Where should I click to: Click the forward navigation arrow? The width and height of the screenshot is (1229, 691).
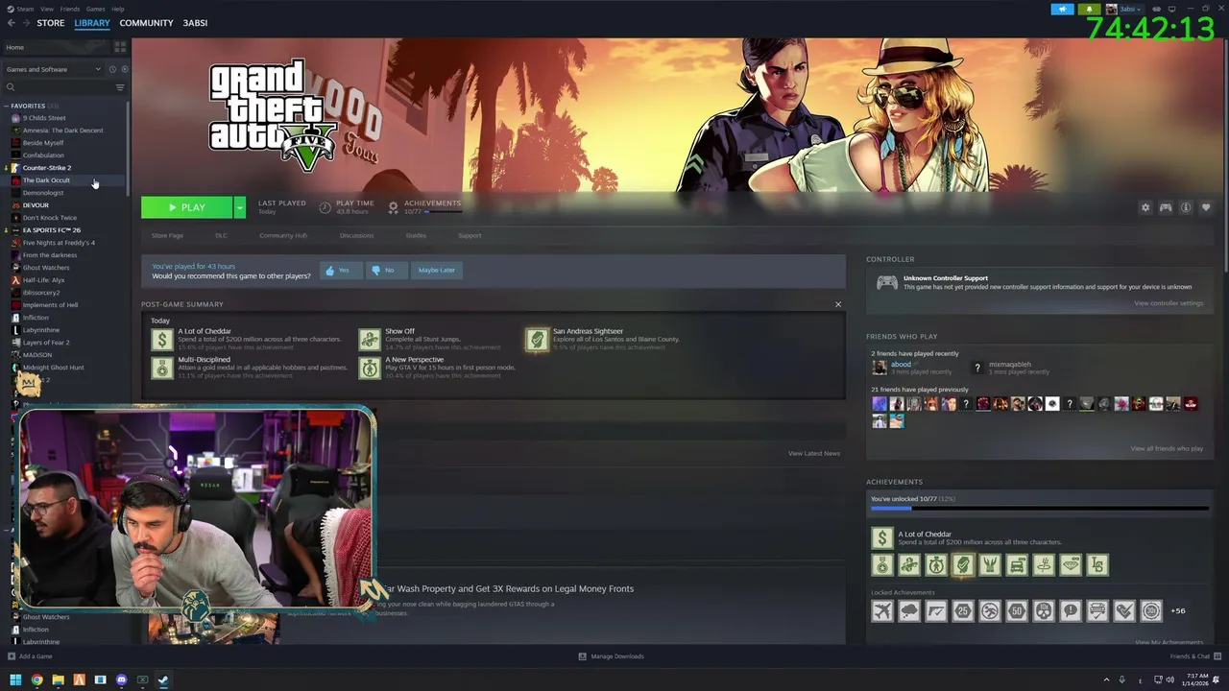pyautogui.click(x=25, y=23)
